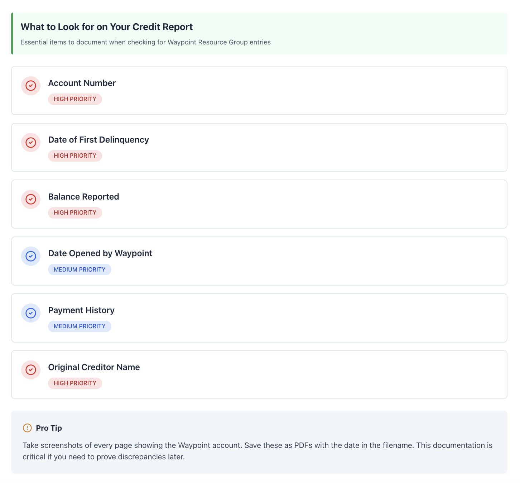Click the Pro Tip paragraph about taking screenshots
The width and height of the screenshot is (520, 483).
tap(257, 451)
